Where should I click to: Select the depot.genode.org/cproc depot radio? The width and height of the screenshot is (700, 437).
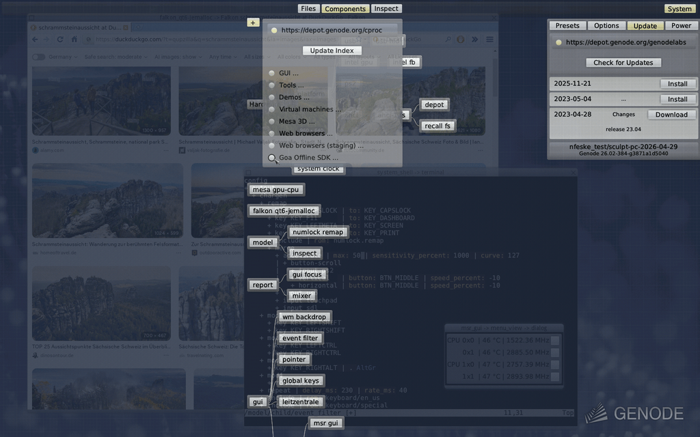(274, 30)
